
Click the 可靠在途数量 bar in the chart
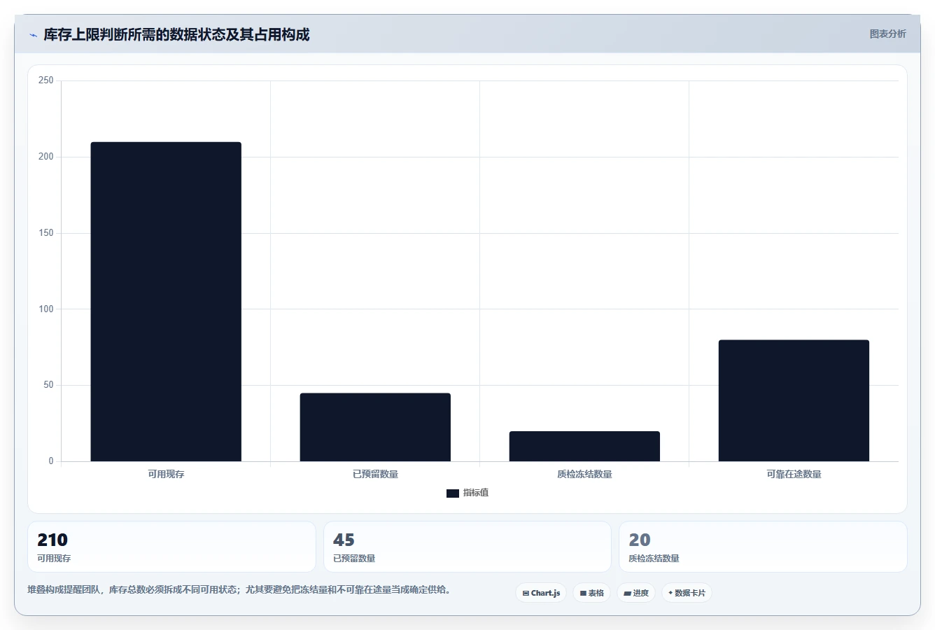[x=794, y=400]
